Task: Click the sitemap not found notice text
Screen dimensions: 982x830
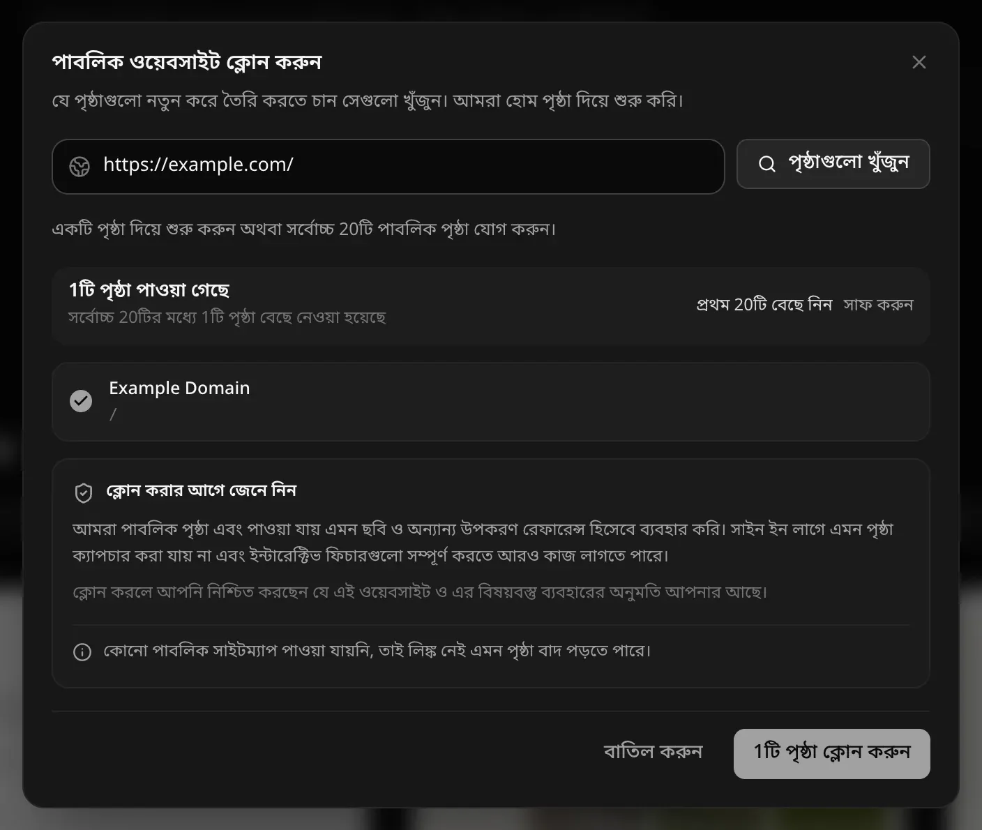Action: click(377, 651)
